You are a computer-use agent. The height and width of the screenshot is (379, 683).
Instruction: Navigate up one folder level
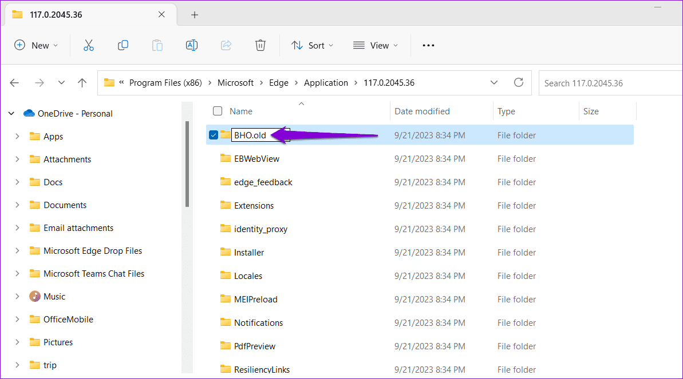pyautogui.click(x=82, y=82)
